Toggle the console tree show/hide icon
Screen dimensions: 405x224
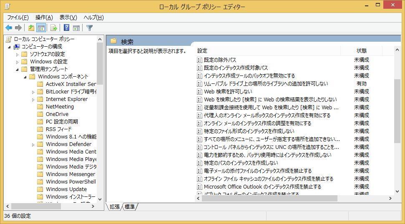point(41,28)
